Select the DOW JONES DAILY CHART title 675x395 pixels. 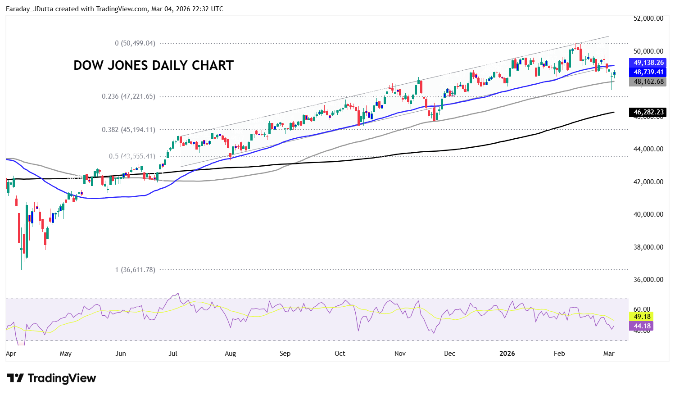(x=154, y=65)
